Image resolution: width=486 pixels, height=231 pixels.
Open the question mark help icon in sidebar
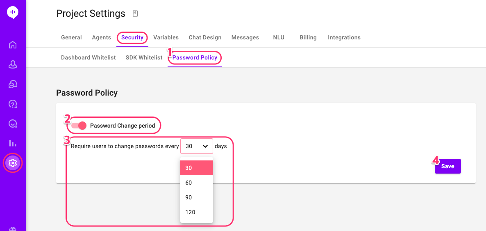point(13,104)
